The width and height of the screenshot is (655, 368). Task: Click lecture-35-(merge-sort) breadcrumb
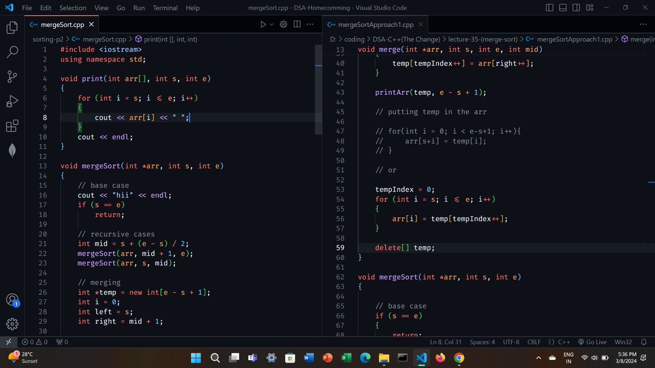click(x=484, y=39)
